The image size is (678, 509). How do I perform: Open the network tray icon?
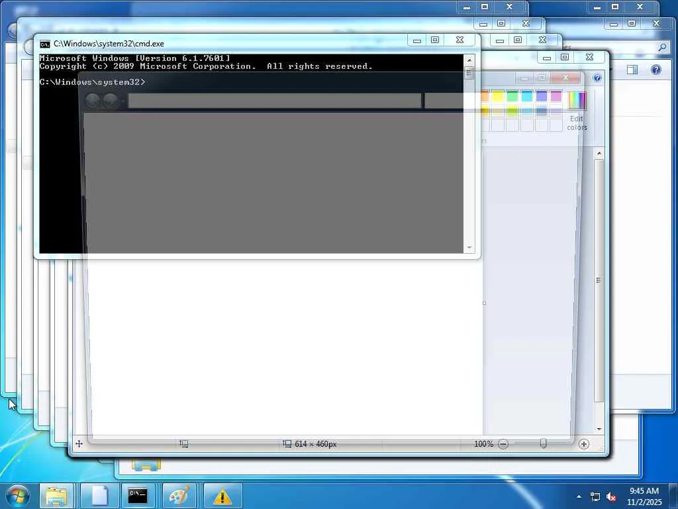[x=595, y=497]
